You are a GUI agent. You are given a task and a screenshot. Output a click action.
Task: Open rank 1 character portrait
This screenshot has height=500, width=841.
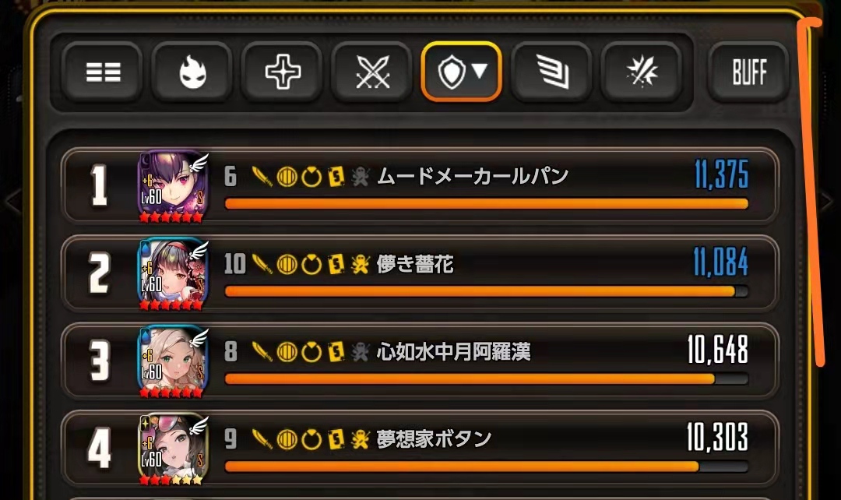click(172, 187)
